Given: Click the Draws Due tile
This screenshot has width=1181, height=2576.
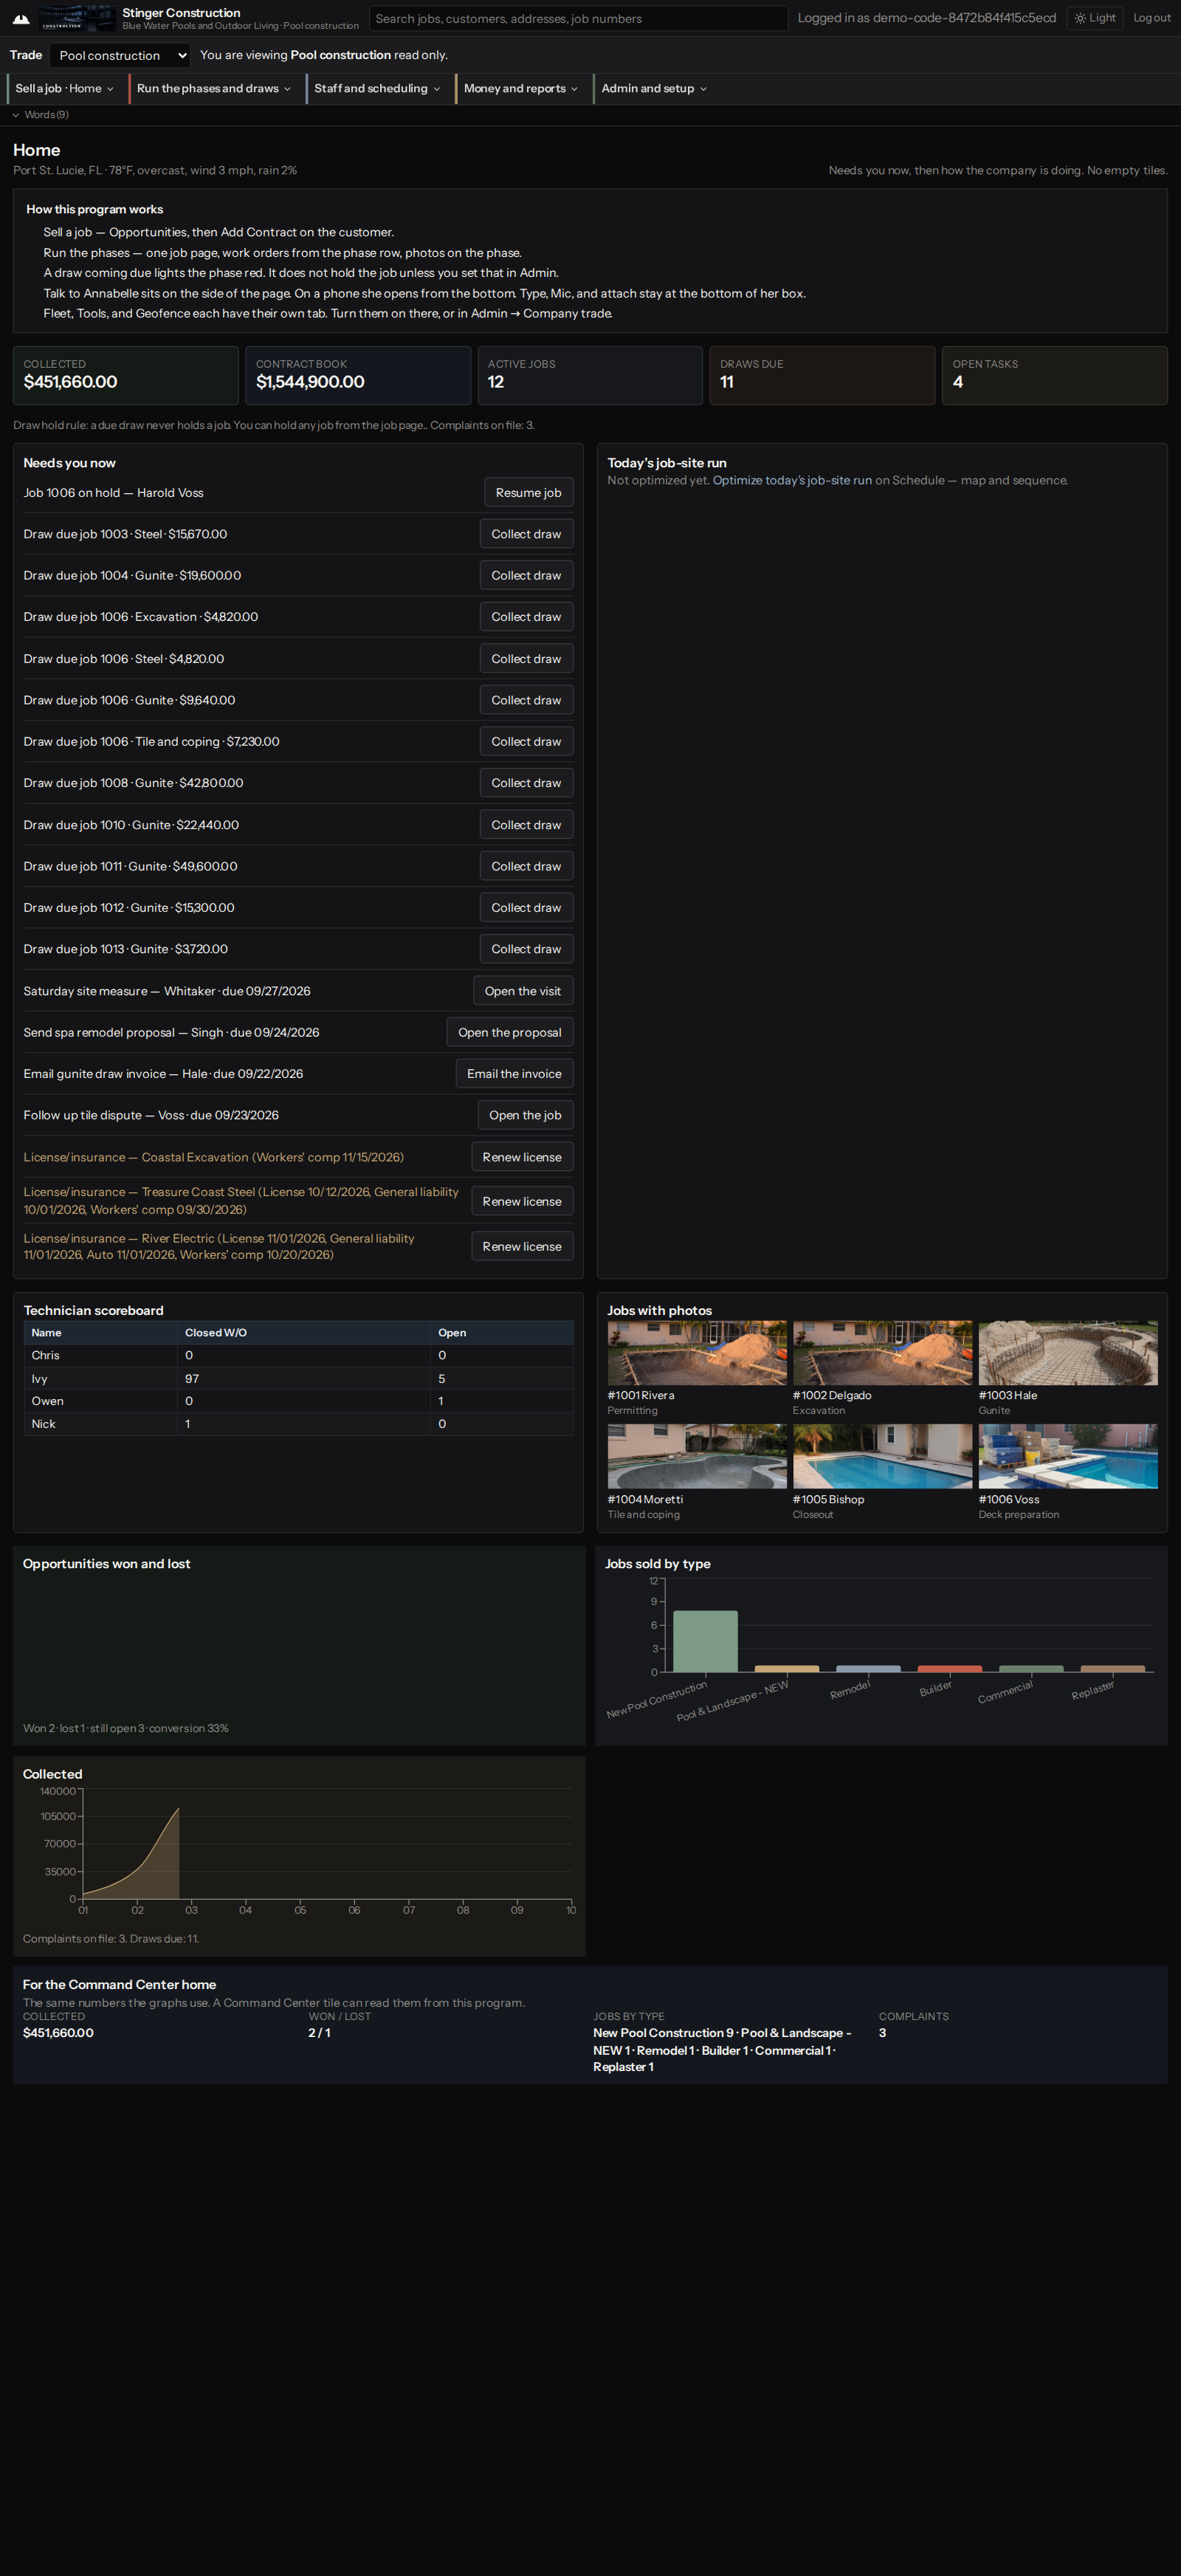Looking at the screenshot, I should tap(822, 375).
